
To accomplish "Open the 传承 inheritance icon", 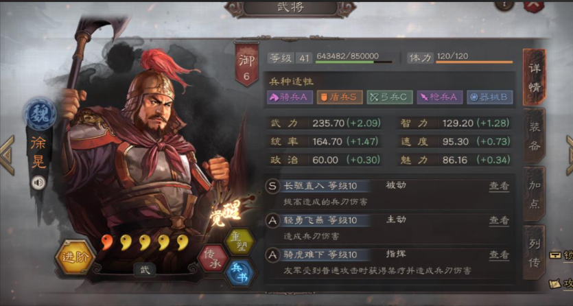I will tap(213, 259).
